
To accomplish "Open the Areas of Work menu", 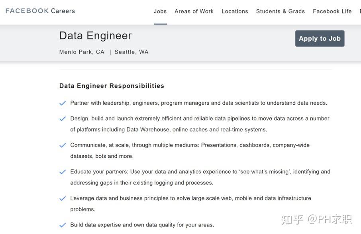I will click(194, 11).
